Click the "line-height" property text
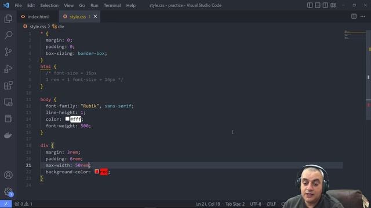Screen dimensions: 371x208 click(x=60, y=113)
